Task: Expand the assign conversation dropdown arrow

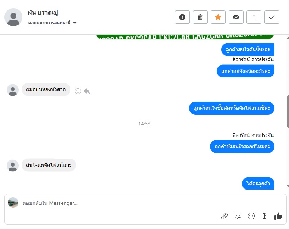Action: (75, 23)
